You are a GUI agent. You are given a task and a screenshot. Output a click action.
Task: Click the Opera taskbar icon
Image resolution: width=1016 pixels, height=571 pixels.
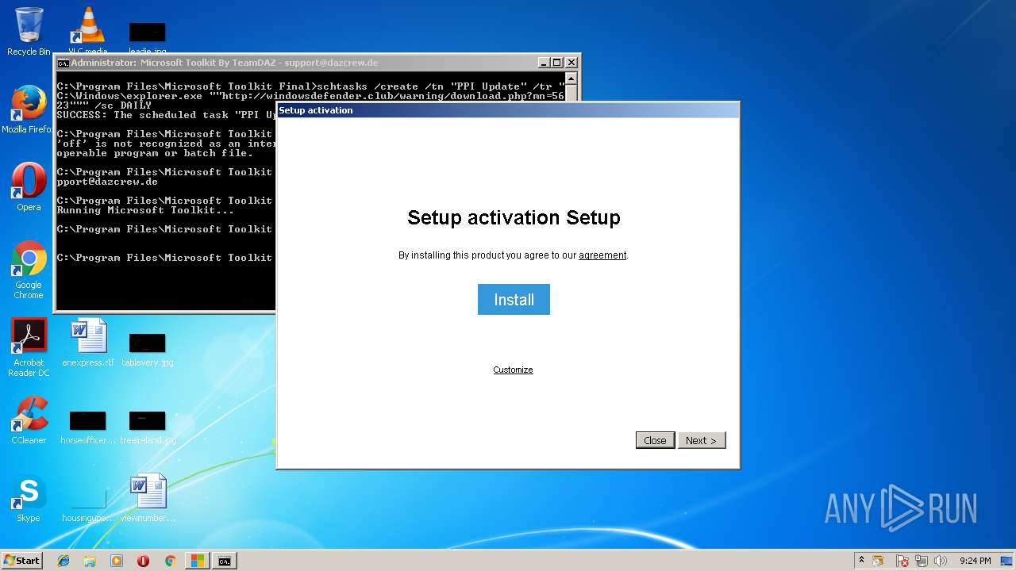tap(143, 561)
